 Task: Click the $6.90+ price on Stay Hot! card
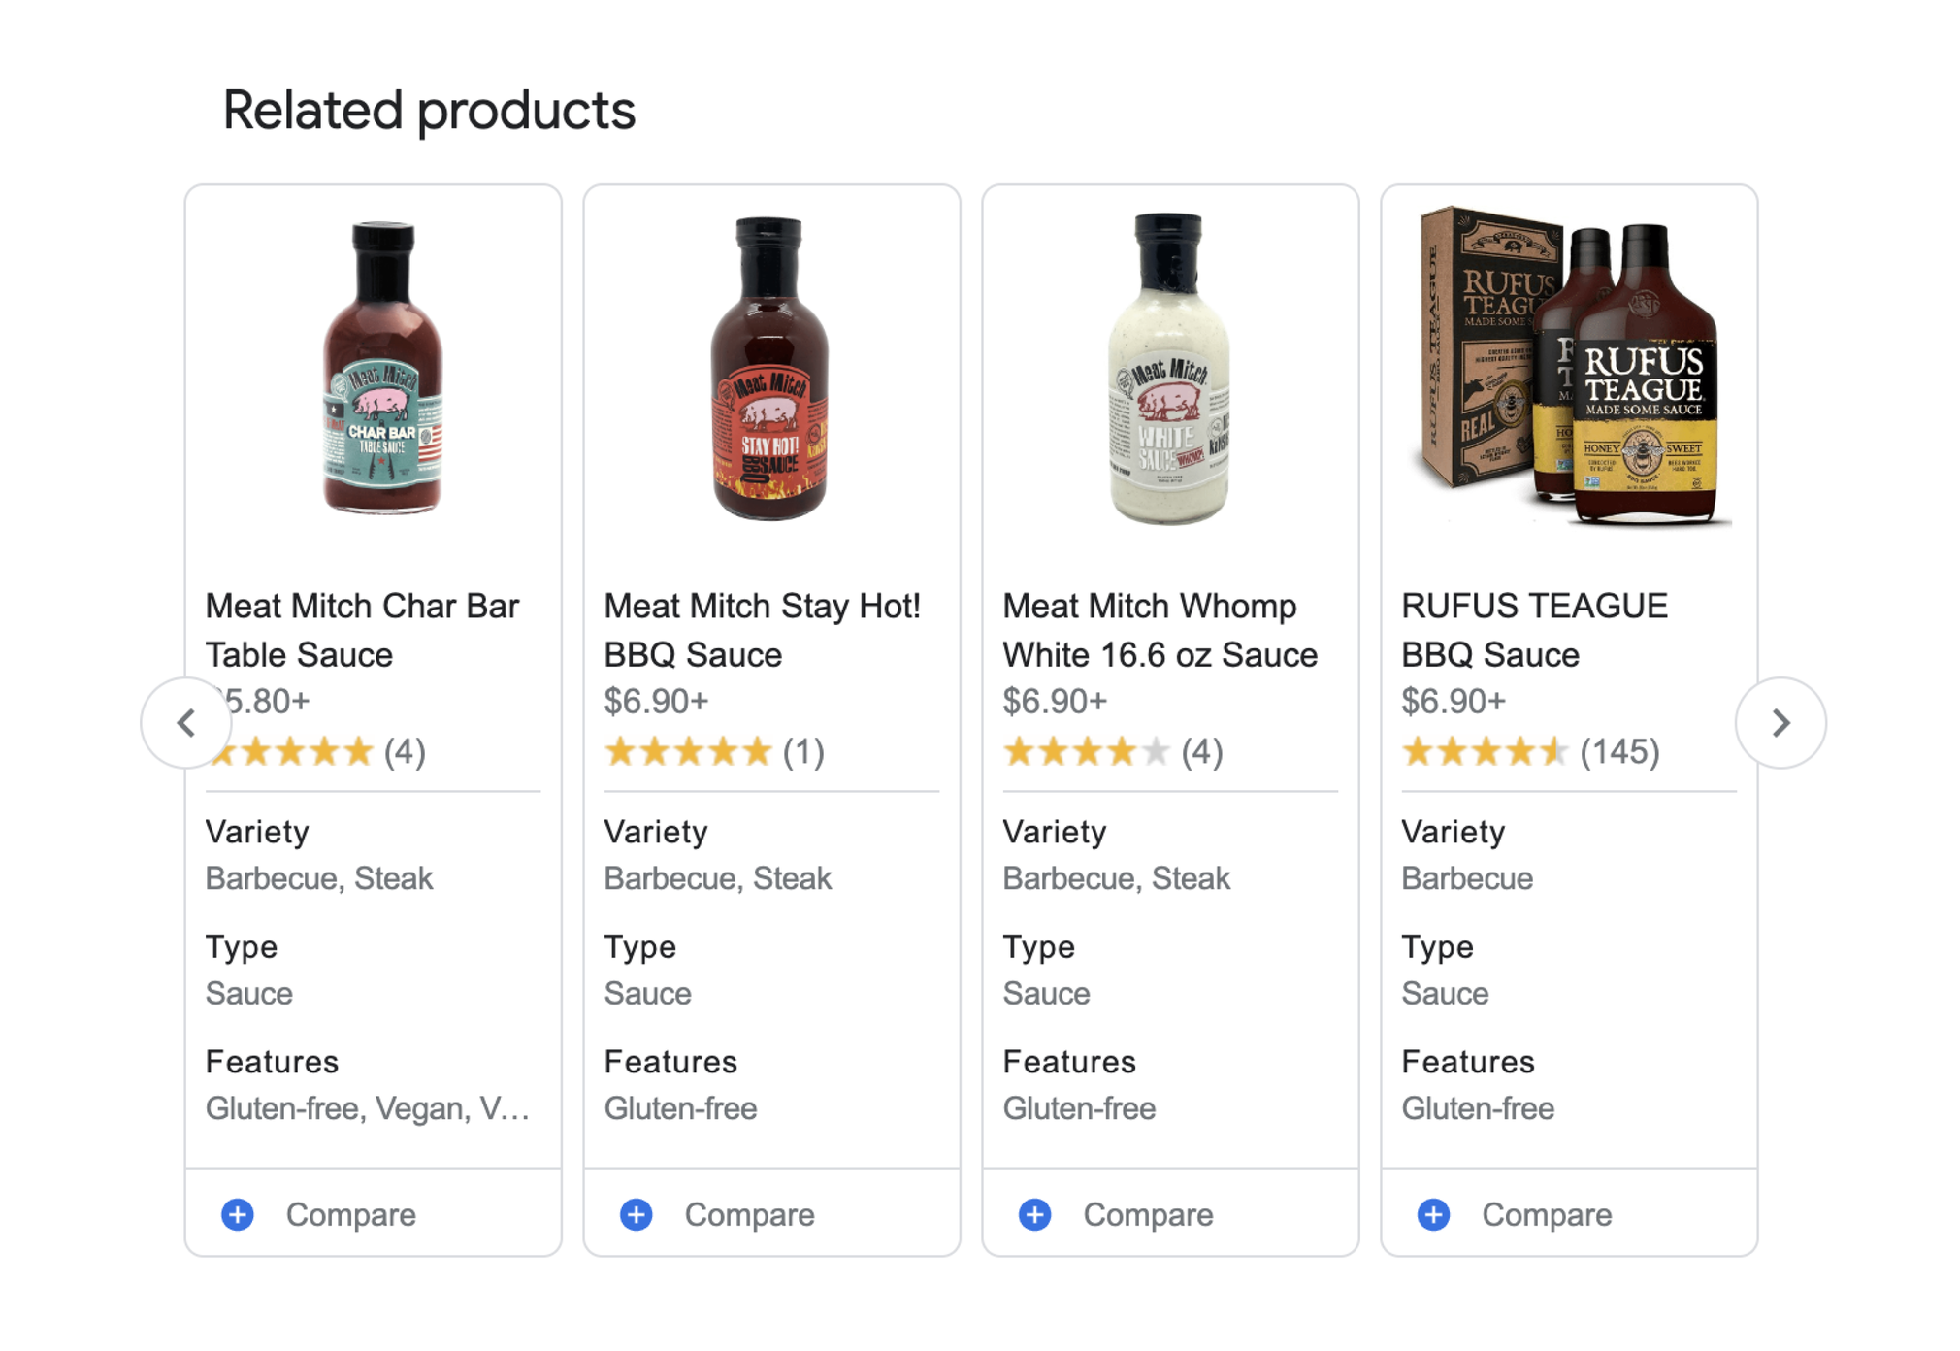(656, 701)
